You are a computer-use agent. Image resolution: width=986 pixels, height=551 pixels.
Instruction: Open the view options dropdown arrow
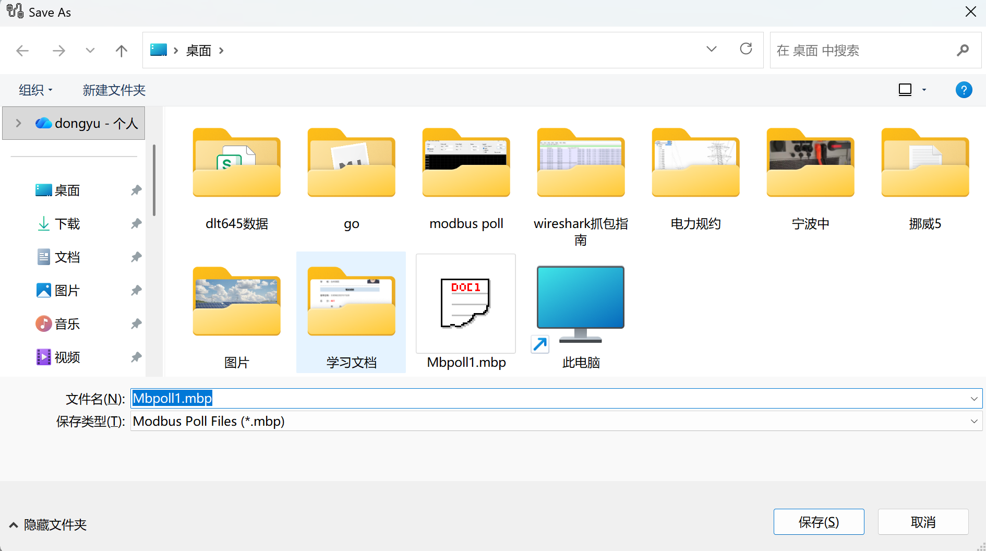point(924,90)
